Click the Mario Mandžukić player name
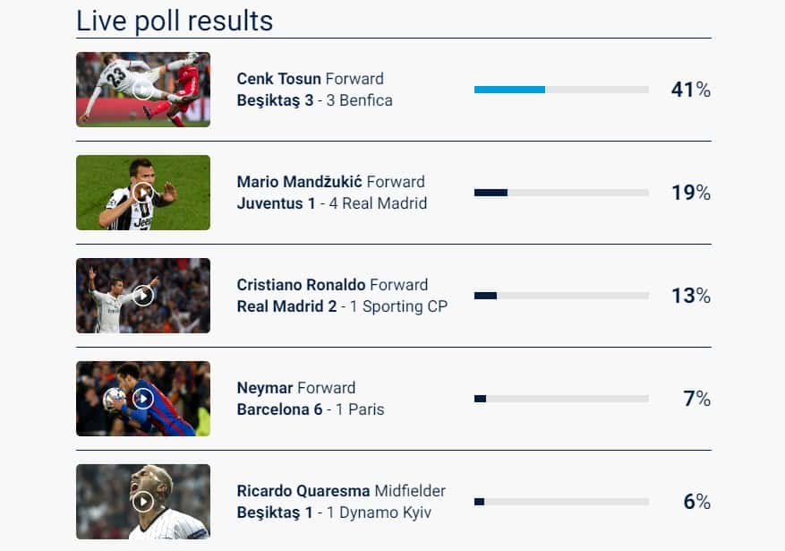 click(299, 182)
